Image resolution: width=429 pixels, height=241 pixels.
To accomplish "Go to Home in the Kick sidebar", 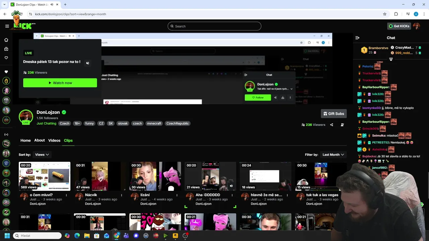I will (6, 40).
